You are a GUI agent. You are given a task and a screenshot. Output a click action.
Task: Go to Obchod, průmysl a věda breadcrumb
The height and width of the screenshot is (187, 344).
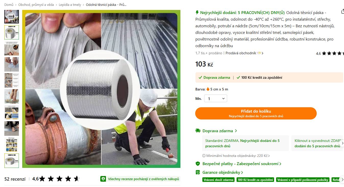(36, 5)
